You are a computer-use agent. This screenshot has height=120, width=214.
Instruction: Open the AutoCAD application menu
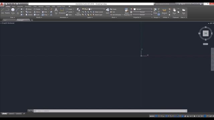click(2, 4)
